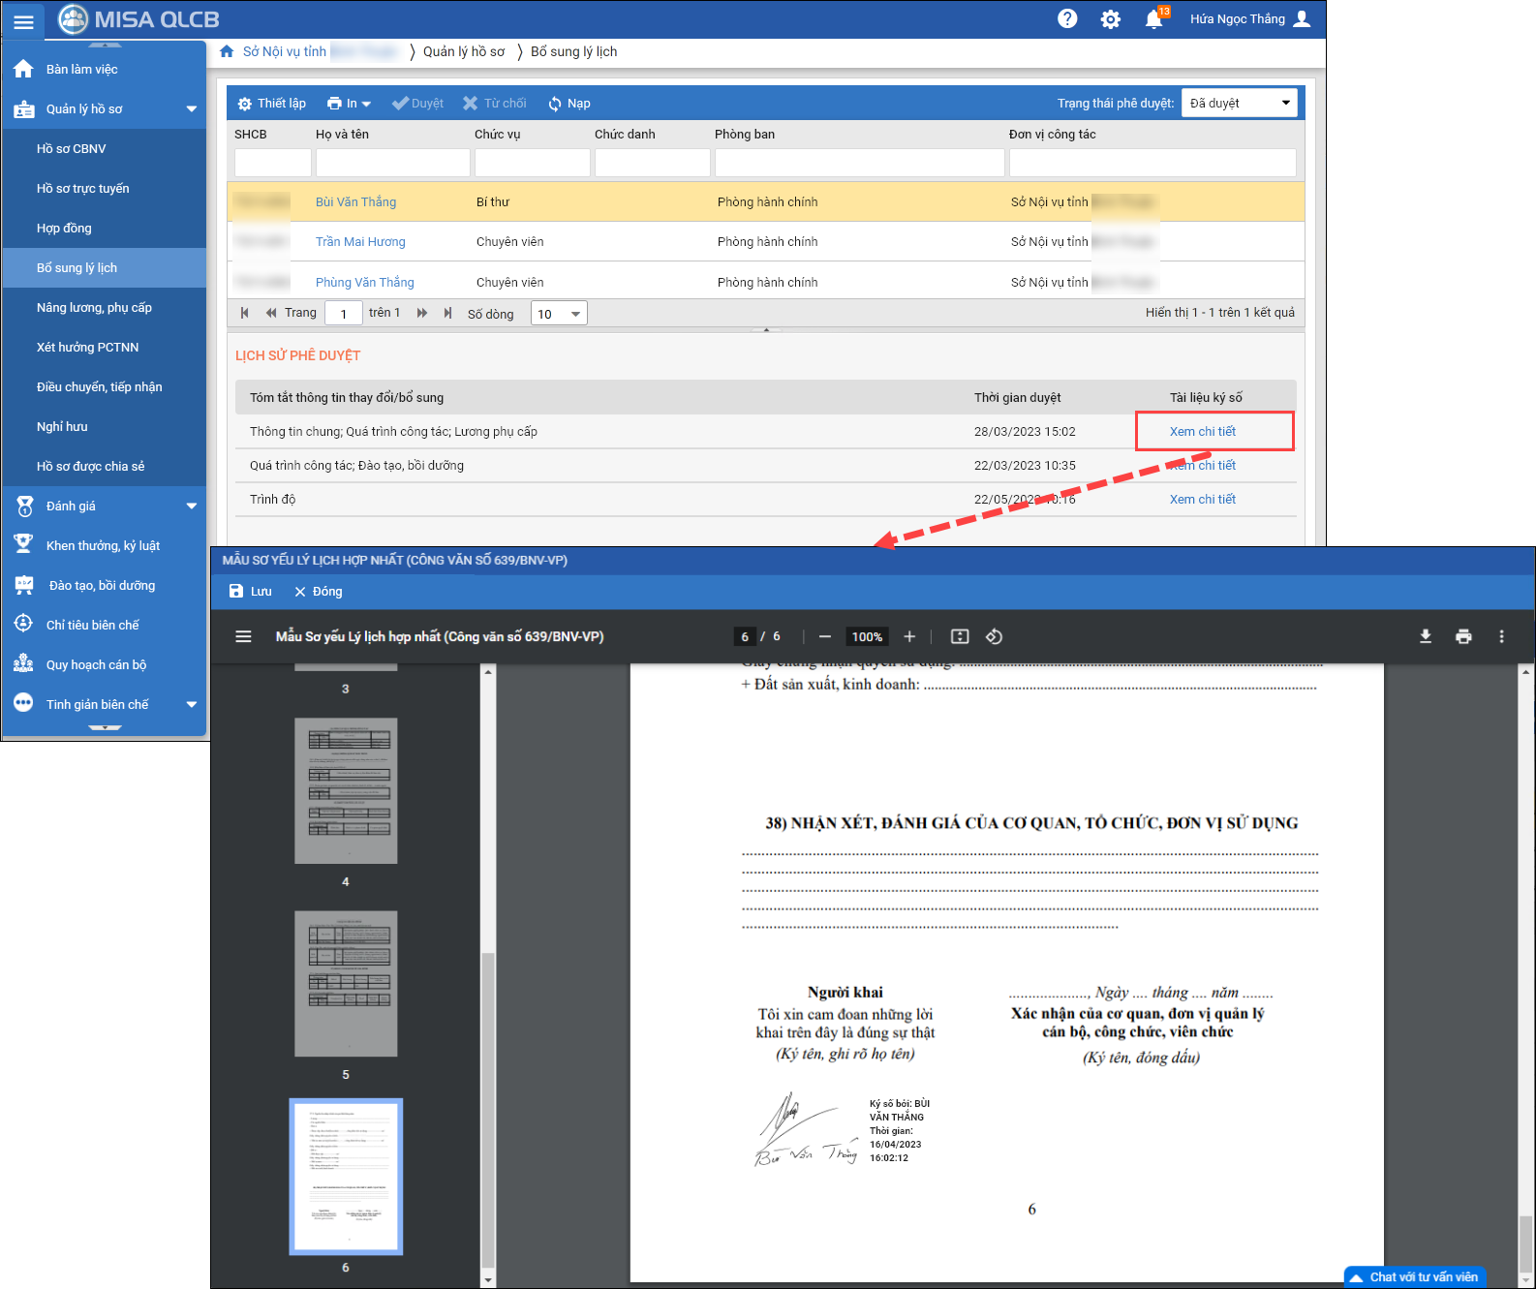
Task: Download the PDF document
Action: pyautogui.click(x=1426, y=636)
